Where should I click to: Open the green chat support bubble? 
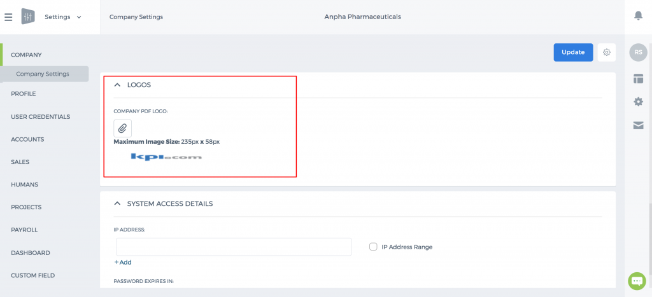tap(637, 281)
